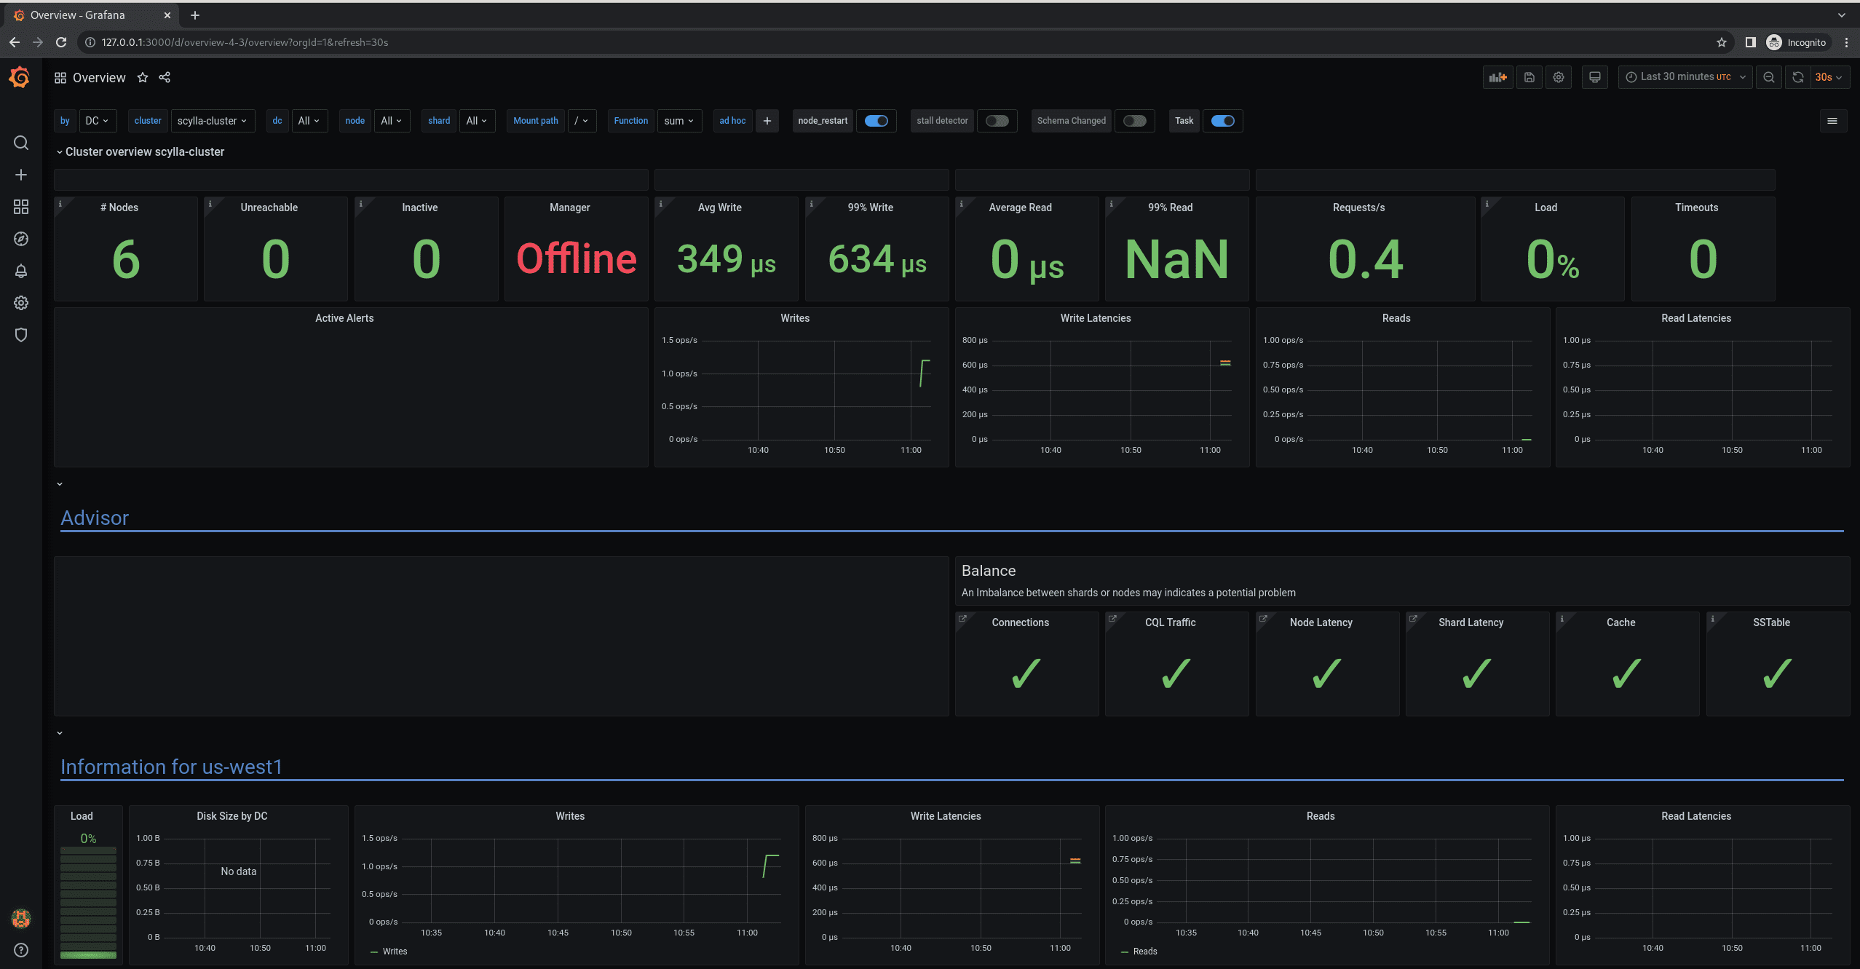Screen dimensions: 1860x969
Task: Open the Mount path dropdown
Action: point(582,121)
